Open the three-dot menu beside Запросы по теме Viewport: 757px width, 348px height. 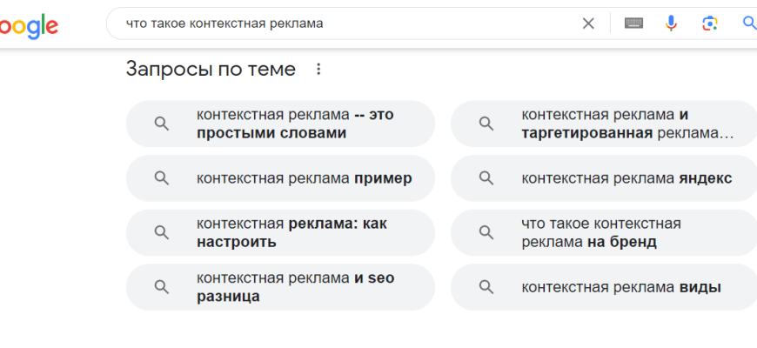click(x=318, y=69)
